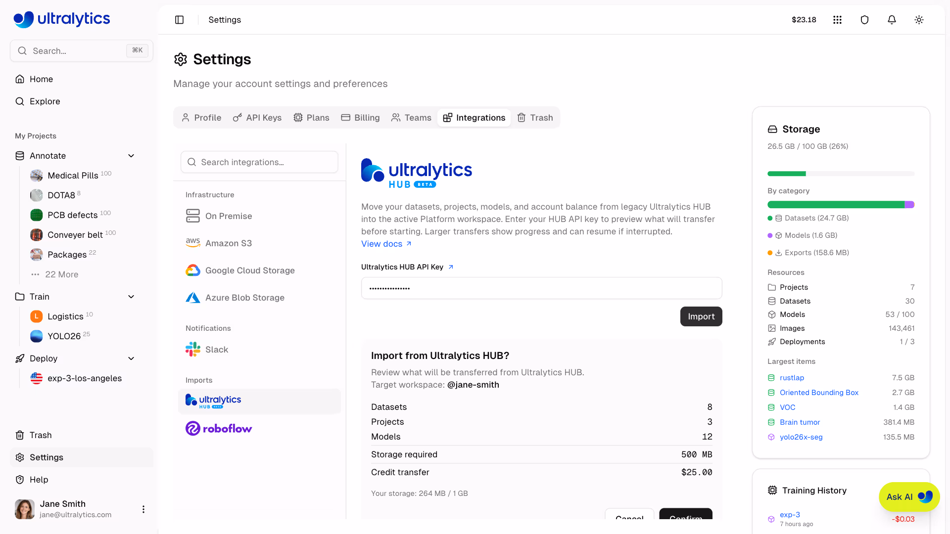
Task: Click Jane Smith's profile avatar
Action: [x=25, y=509]
